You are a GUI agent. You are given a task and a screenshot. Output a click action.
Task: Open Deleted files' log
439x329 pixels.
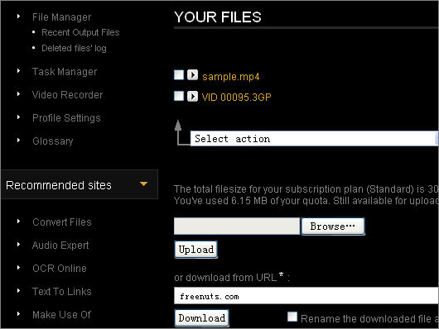(74, 48)
